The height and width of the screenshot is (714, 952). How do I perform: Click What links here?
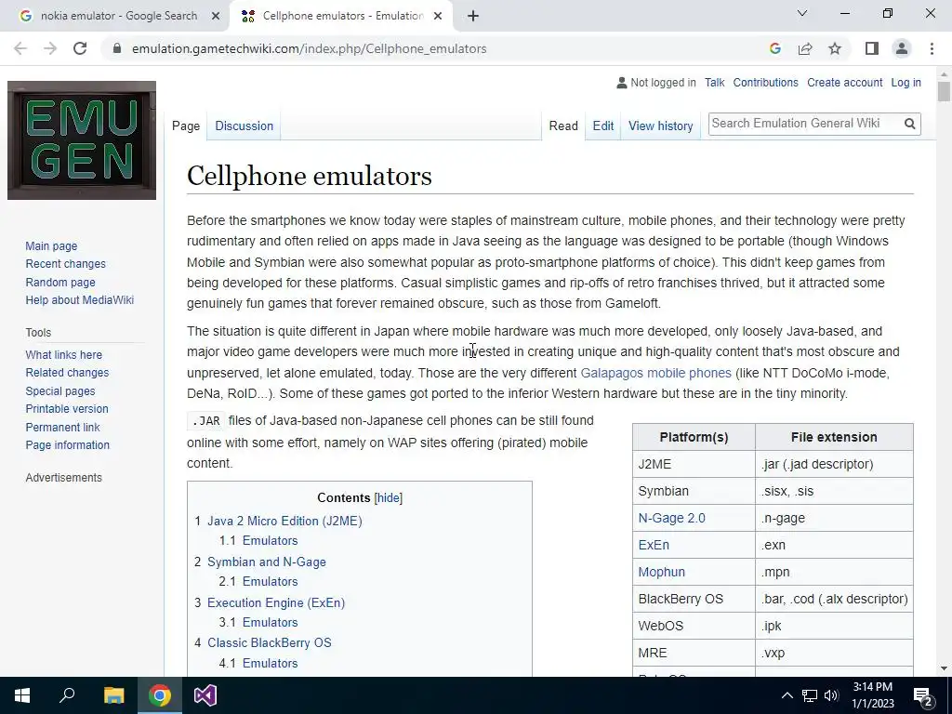[64, 354]
